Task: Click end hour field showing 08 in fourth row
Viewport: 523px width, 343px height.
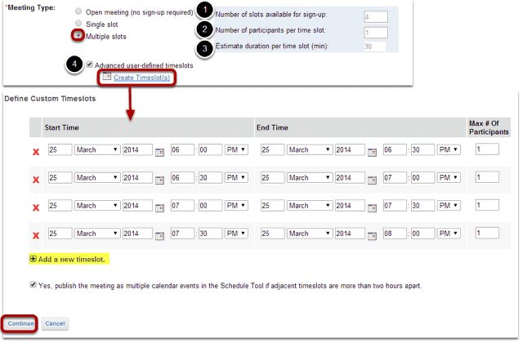Action: pyautogui.click(x=395, y=234)
